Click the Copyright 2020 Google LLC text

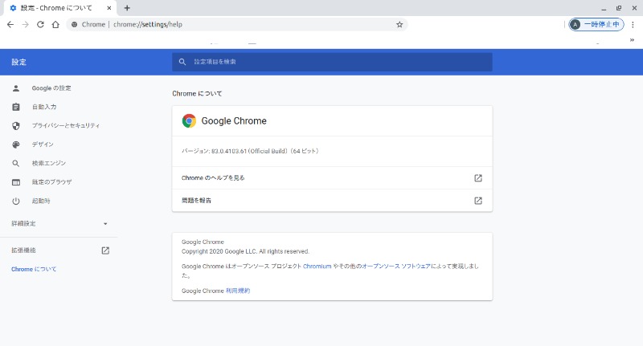pyautogui.click(x=245, y=251)
